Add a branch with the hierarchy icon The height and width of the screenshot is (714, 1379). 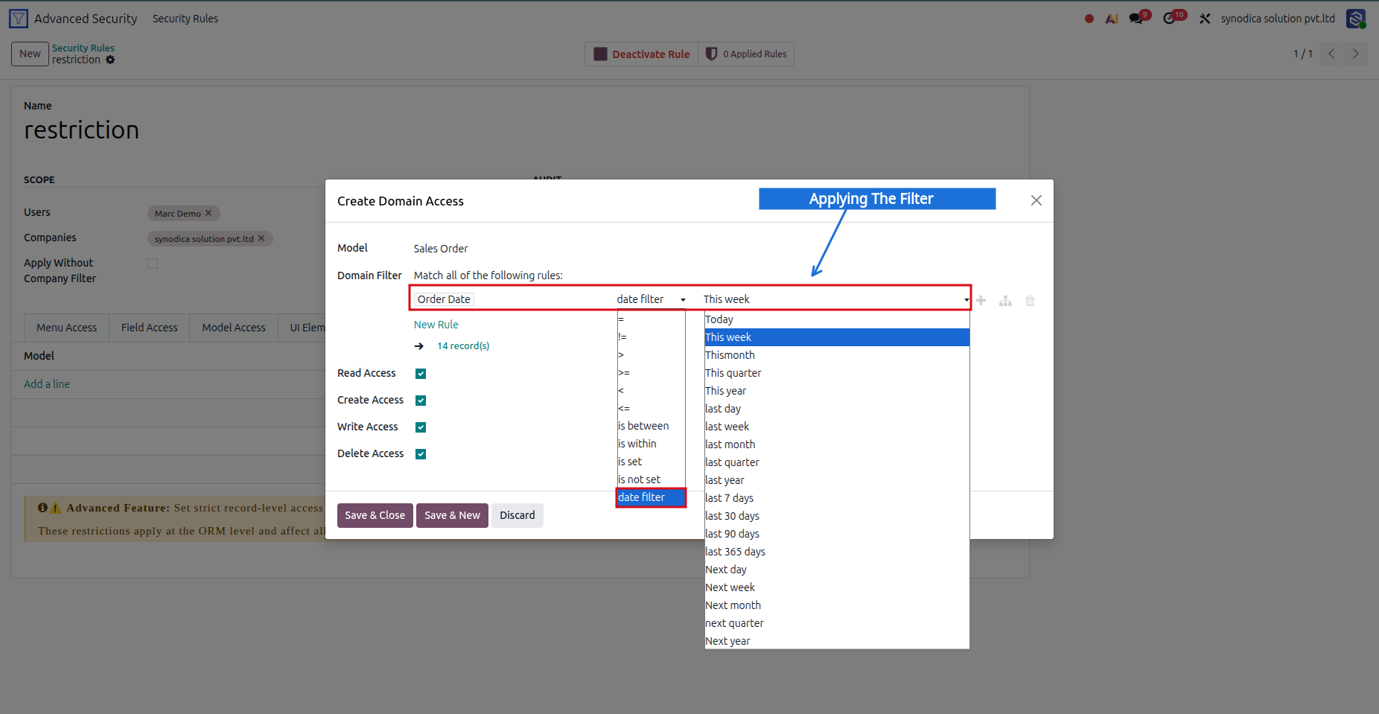pos(1005,301)
